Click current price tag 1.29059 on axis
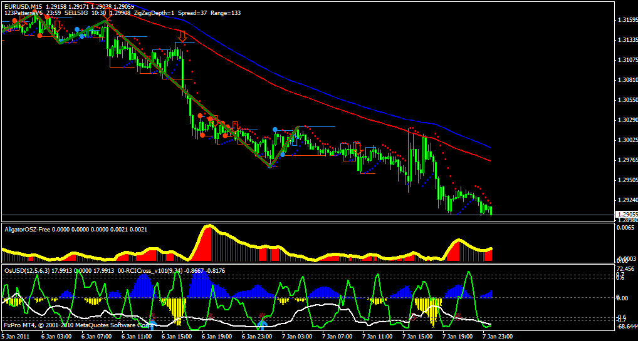Viewport: 638px width, 341px height. point(626,215)
